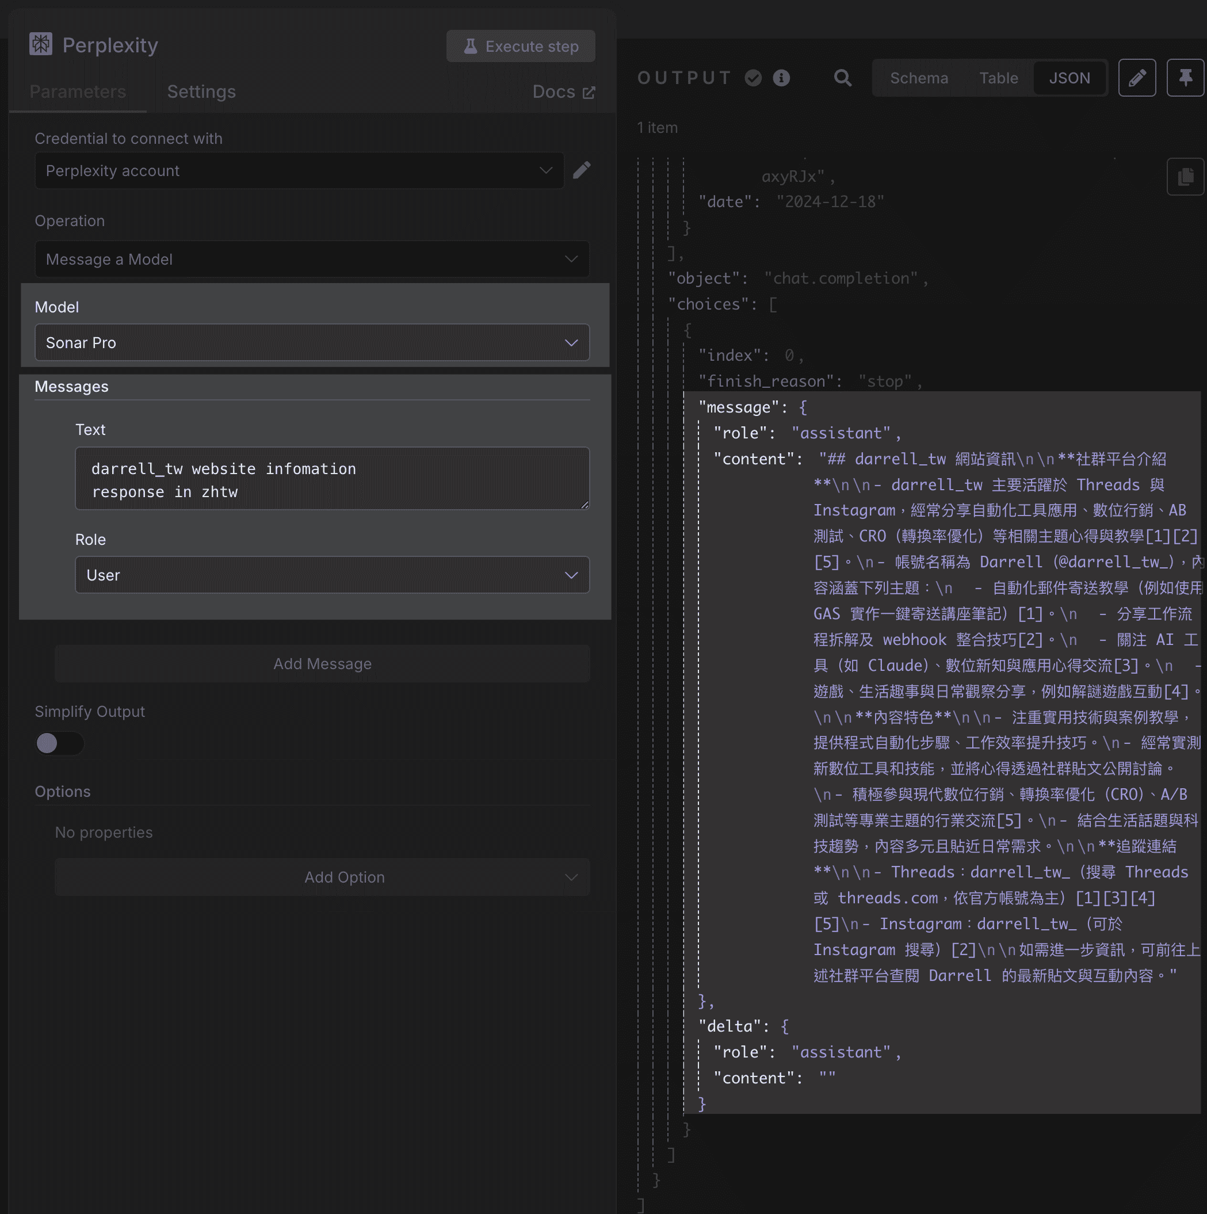
Task: Click the edit output pencil button
Action: (x=1136, y=78)
